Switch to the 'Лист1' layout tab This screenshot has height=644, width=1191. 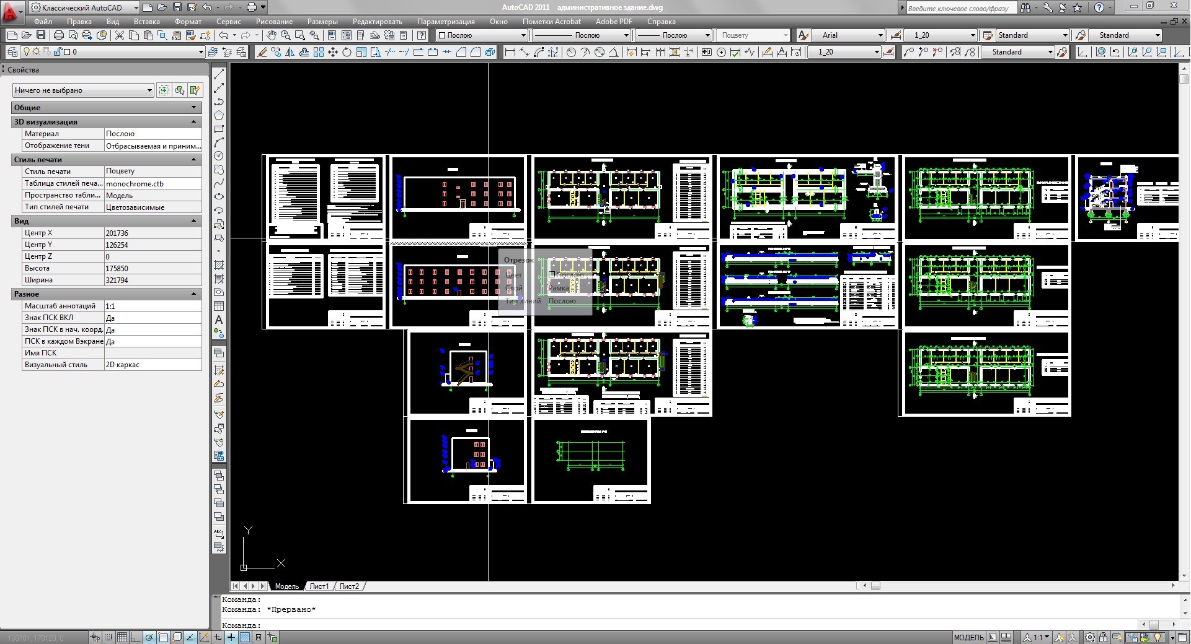[319, 586]
